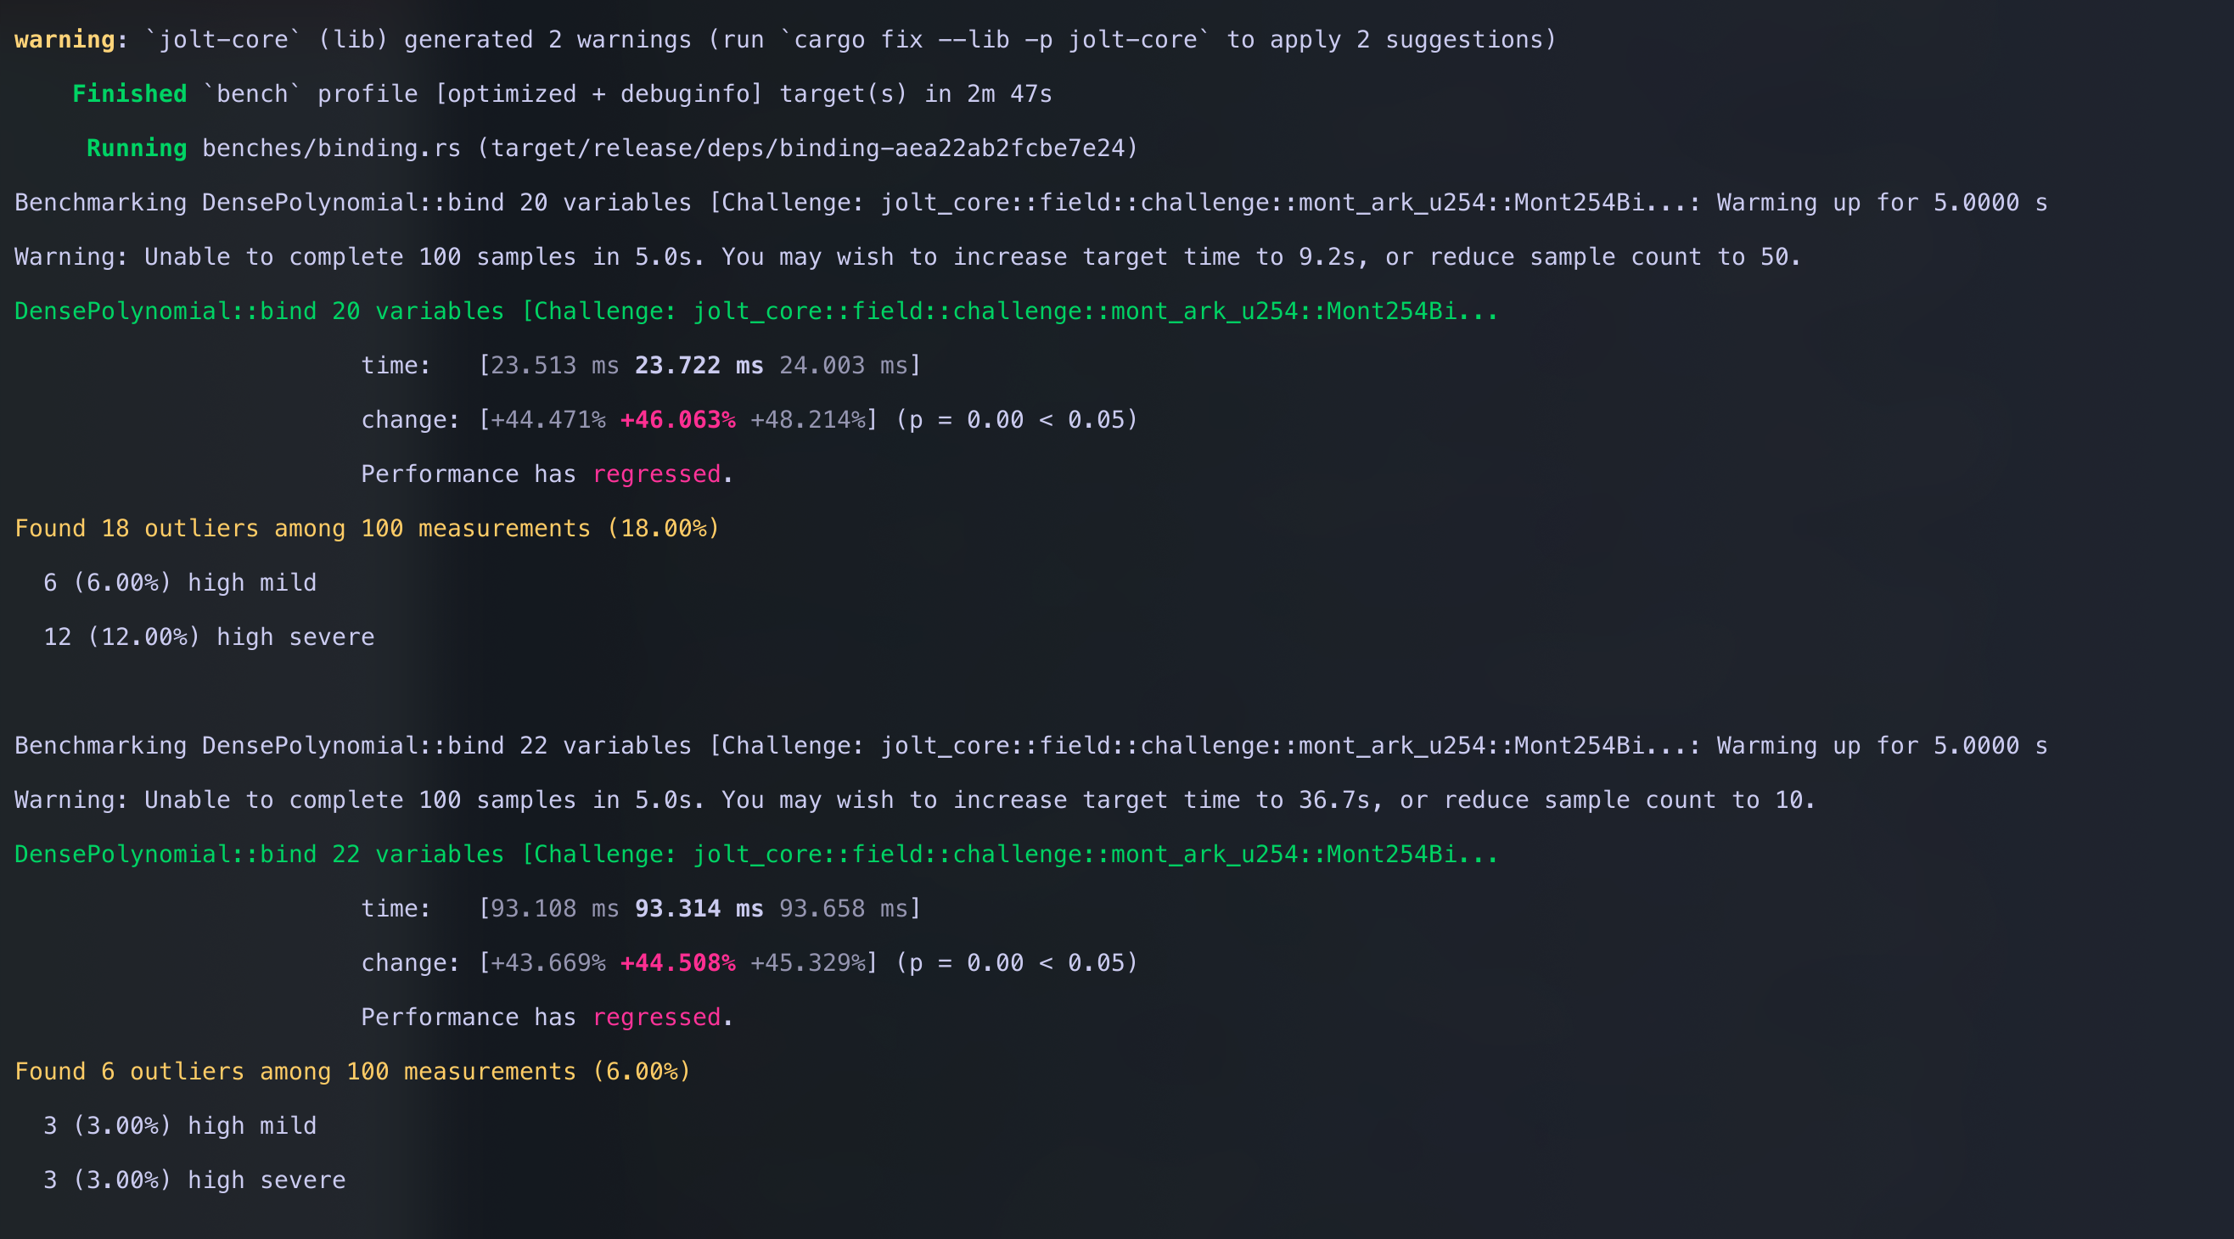The image size is (2234, 1239).
Task: Click the pink +44.508% change value
Action: tap(677, 962)
